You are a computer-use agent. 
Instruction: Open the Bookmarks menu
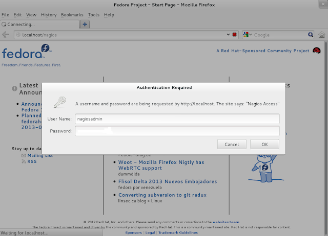[72, 15]
